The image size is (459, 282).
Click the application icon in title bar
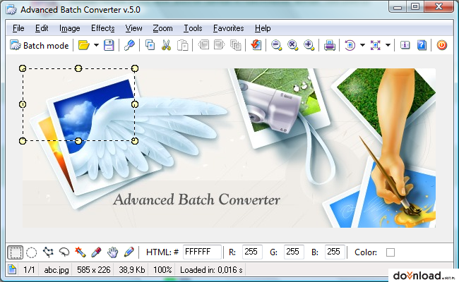coord(11,10)
